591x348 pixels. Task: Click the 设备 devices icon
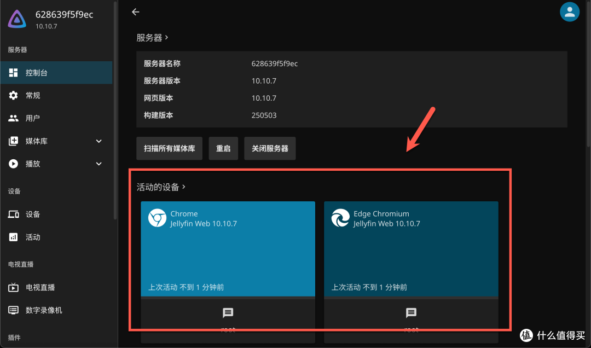click(14, 214)
